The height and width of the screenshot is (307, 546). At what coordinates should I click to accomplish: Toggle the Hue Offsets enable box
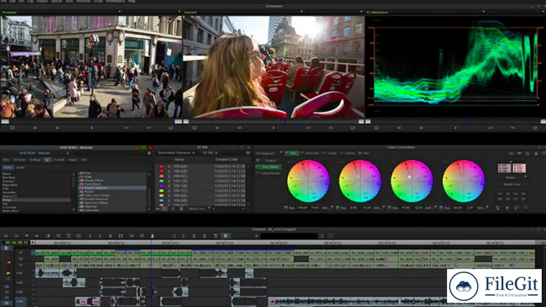[258, 167]
